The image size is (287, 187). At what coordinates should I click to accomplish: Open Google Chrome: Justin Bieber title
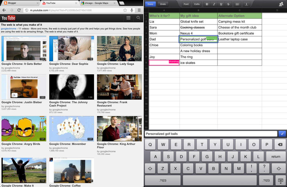point(21,102)
